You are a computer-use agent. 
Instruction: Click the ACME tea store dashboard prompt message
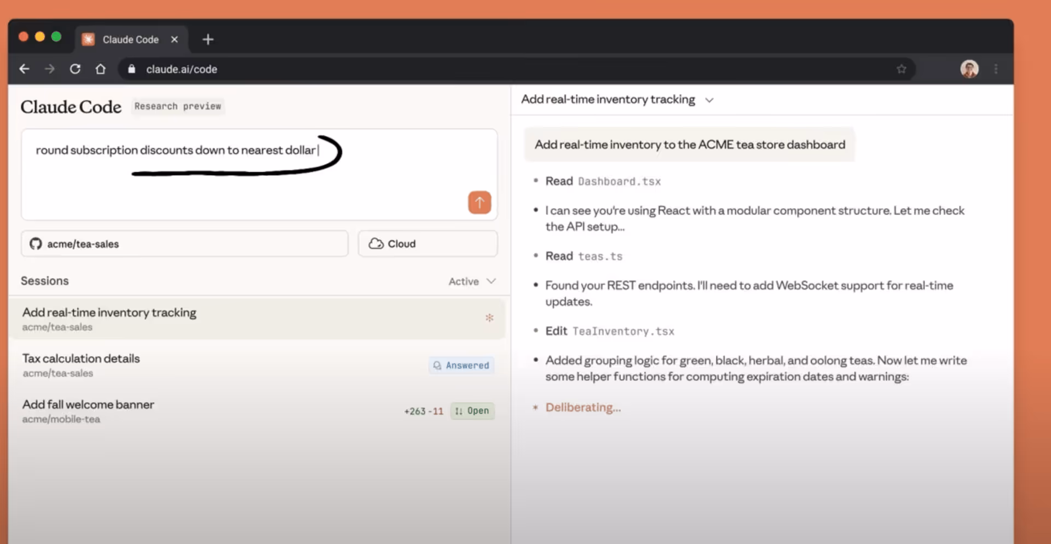pyautogui.click(x=690, y=144)
